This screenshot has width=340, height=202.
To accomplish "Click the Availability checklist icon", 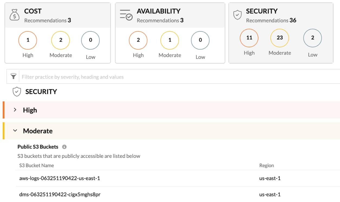I will tap(126, 15).
